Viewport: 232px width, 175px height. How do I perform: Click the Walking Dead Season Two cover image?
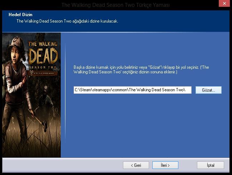(x=31, y=95)
